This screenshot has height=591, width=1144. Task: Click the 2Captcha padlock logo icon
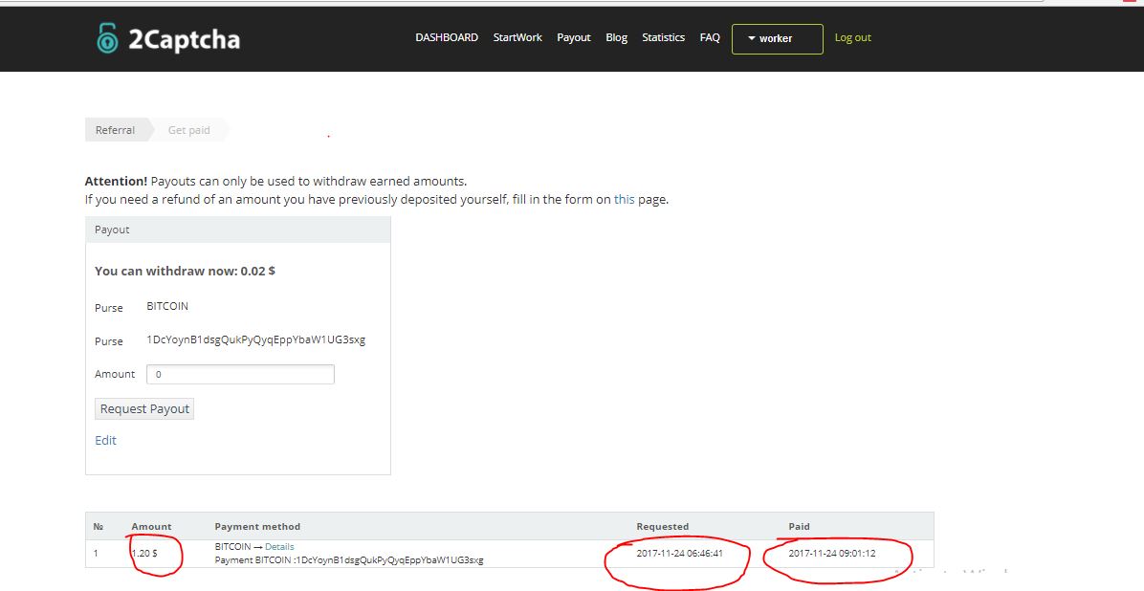tap(106, 38)
